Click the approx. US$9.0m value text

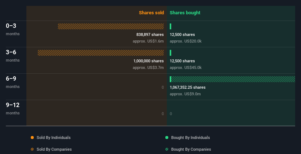[x=185, y=94]
